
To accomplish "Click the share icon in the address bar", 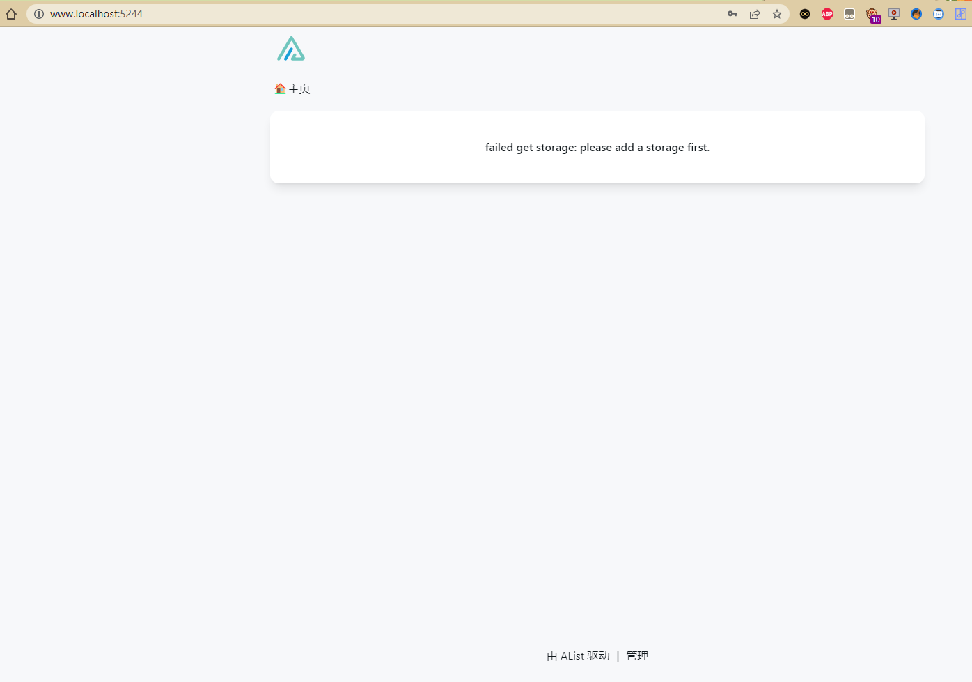I will coord(755,13).
